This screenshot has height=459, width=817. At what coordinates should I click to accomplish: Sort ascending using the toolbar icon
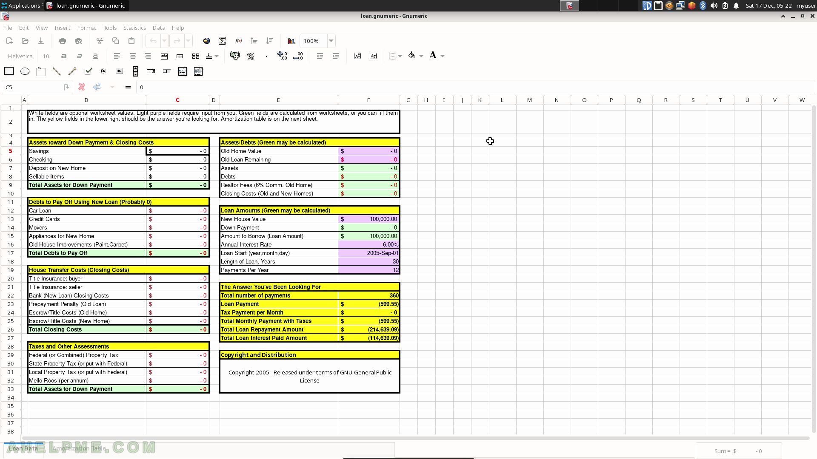[254, 41]
